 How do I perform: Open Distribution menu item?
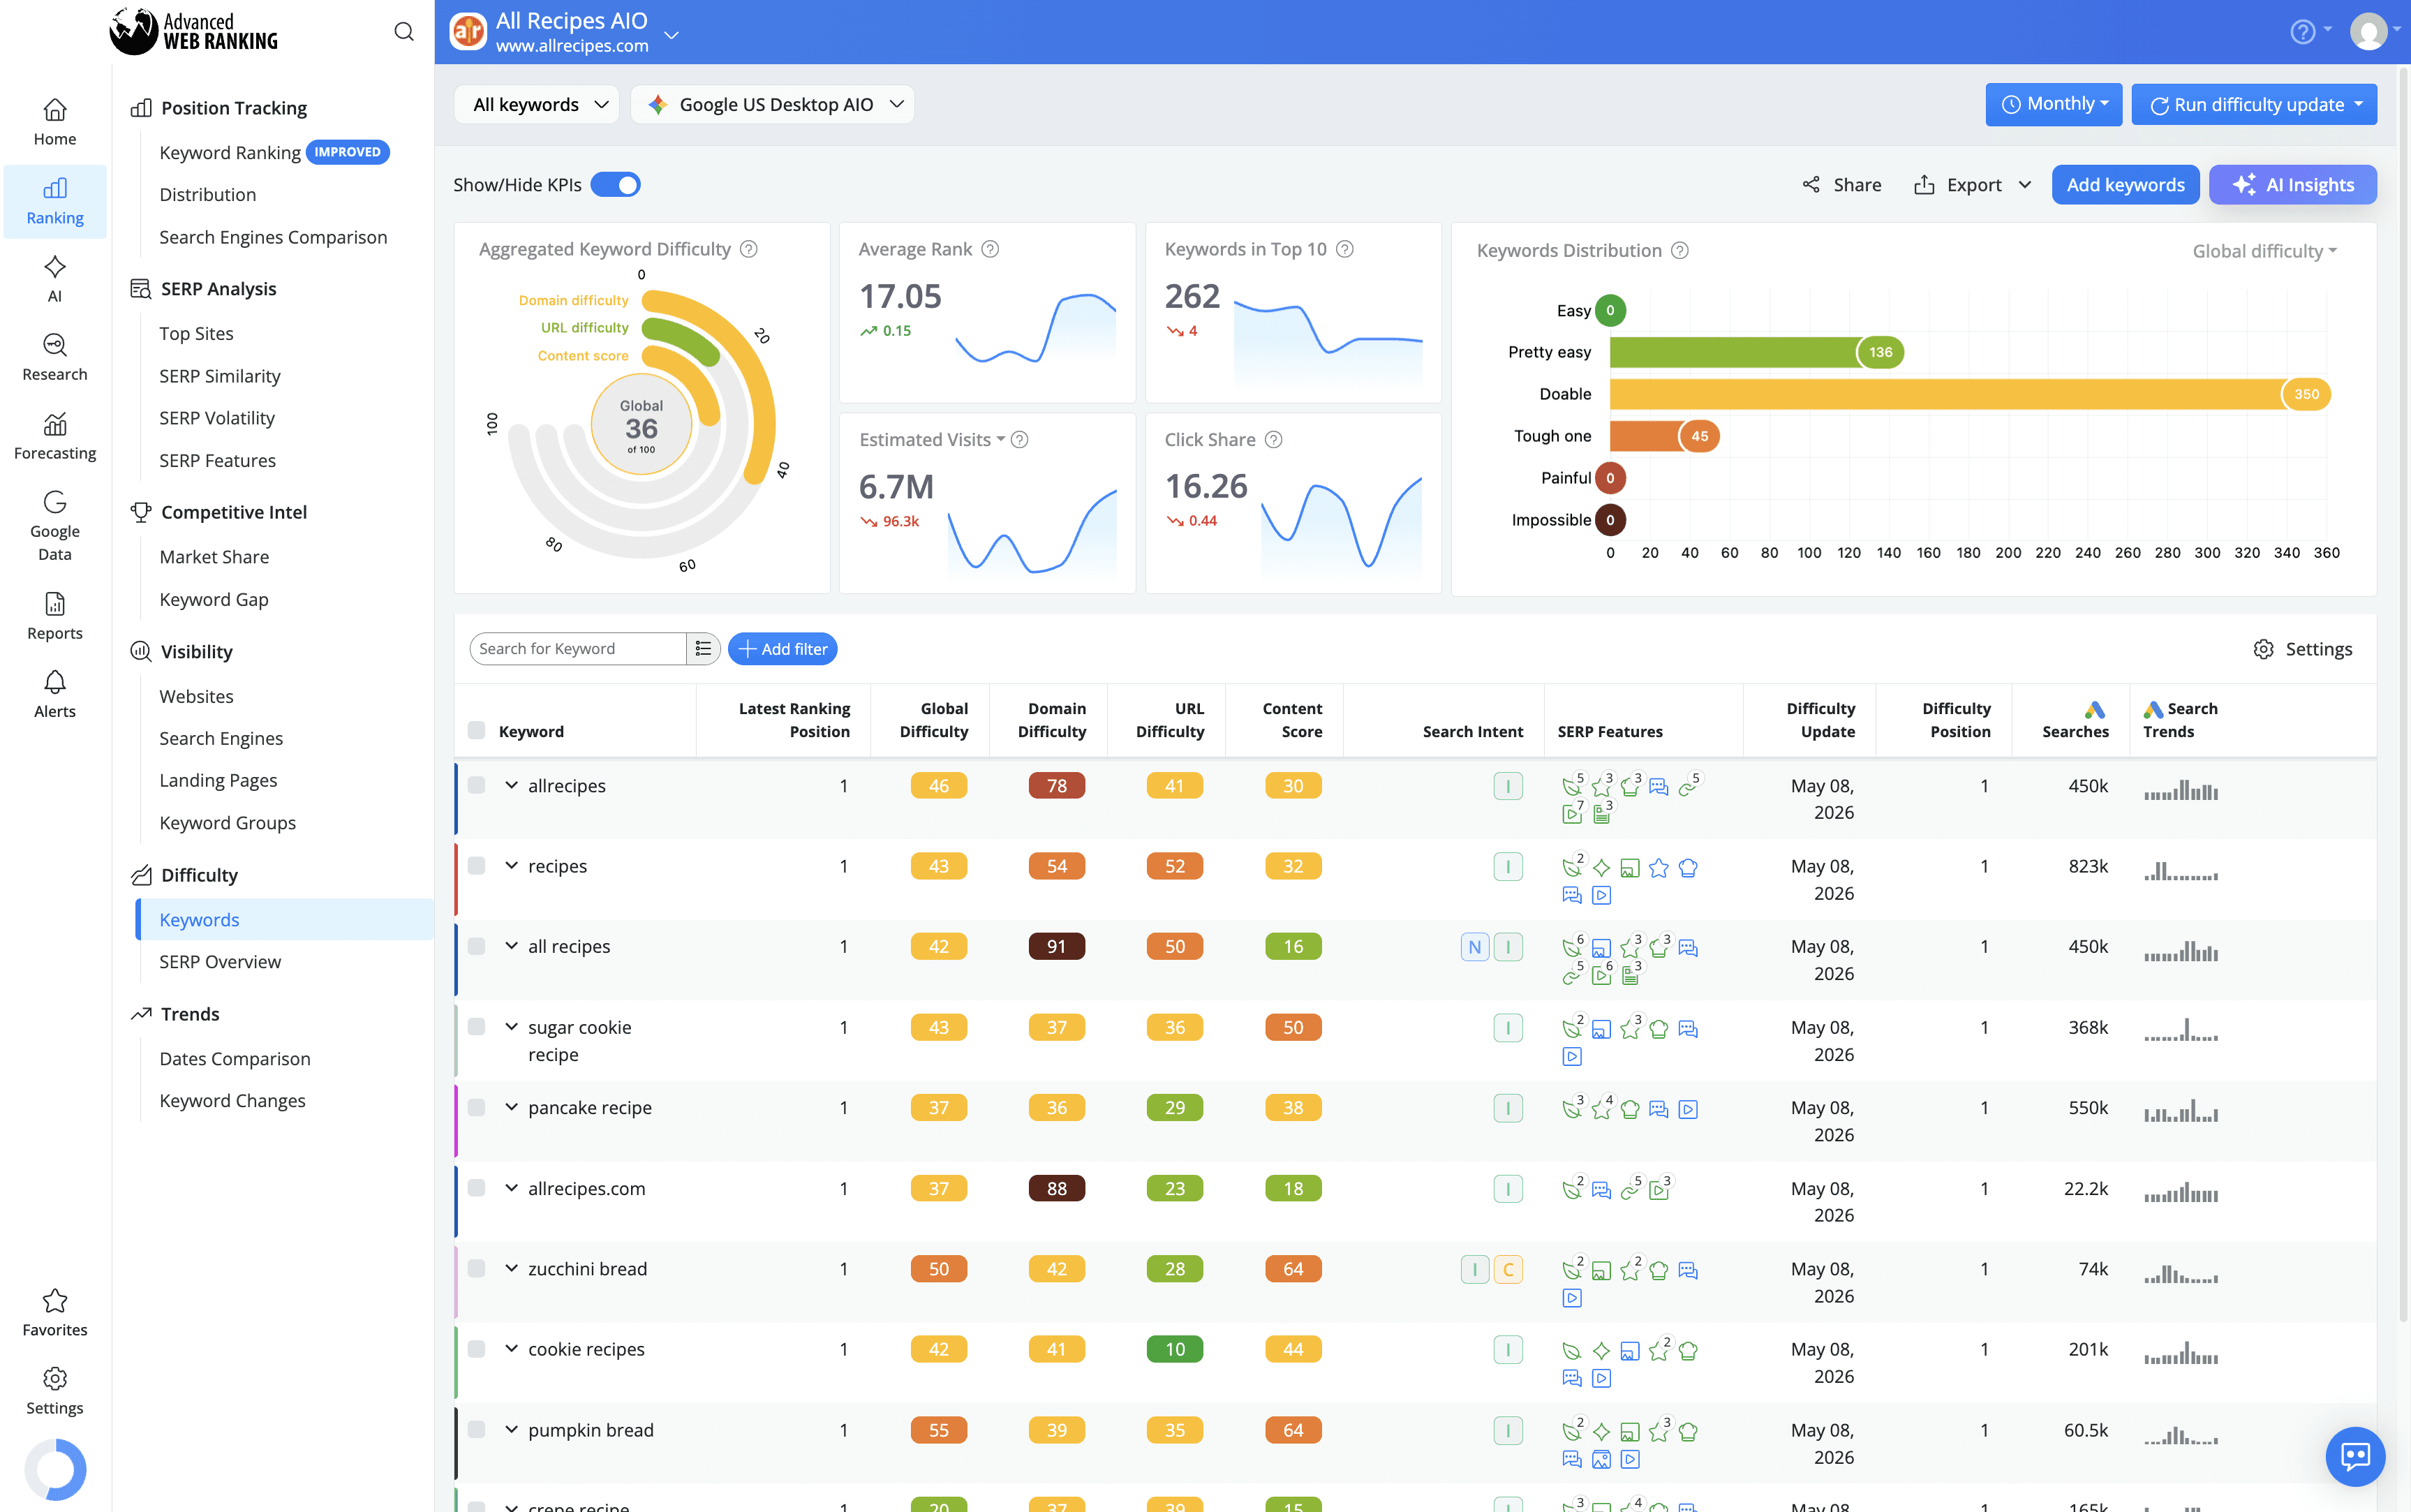(208, 195)
